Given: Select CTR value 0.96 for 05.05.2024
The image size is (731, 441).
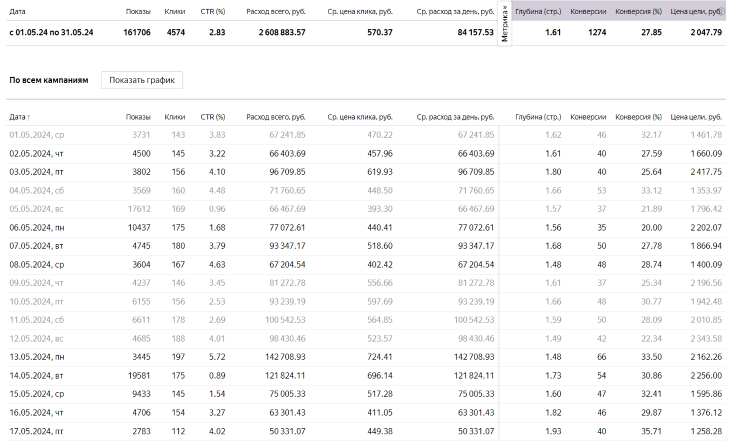Looking at the screenshot, I should 217,209.
